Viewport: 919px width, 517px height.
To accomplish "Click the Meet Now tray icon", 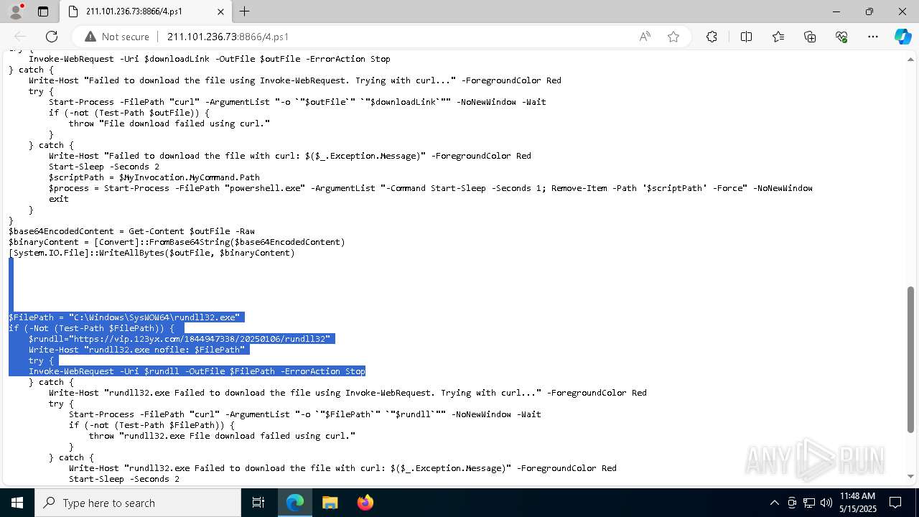I will (x=792, y=503).
